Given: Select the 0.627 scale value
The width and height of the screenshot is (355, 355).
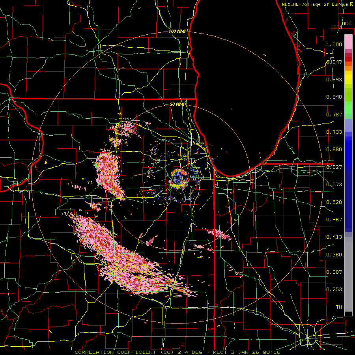Looking at the screenshot, I should coord(334,167).
